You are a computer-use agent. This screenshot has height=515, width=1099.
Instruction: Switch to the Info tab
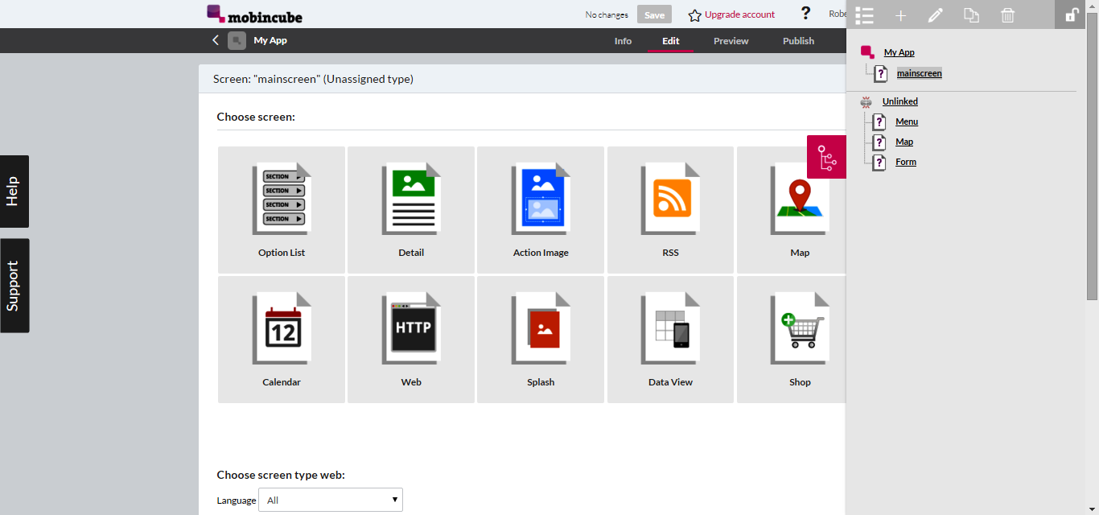tap(623, 41)
